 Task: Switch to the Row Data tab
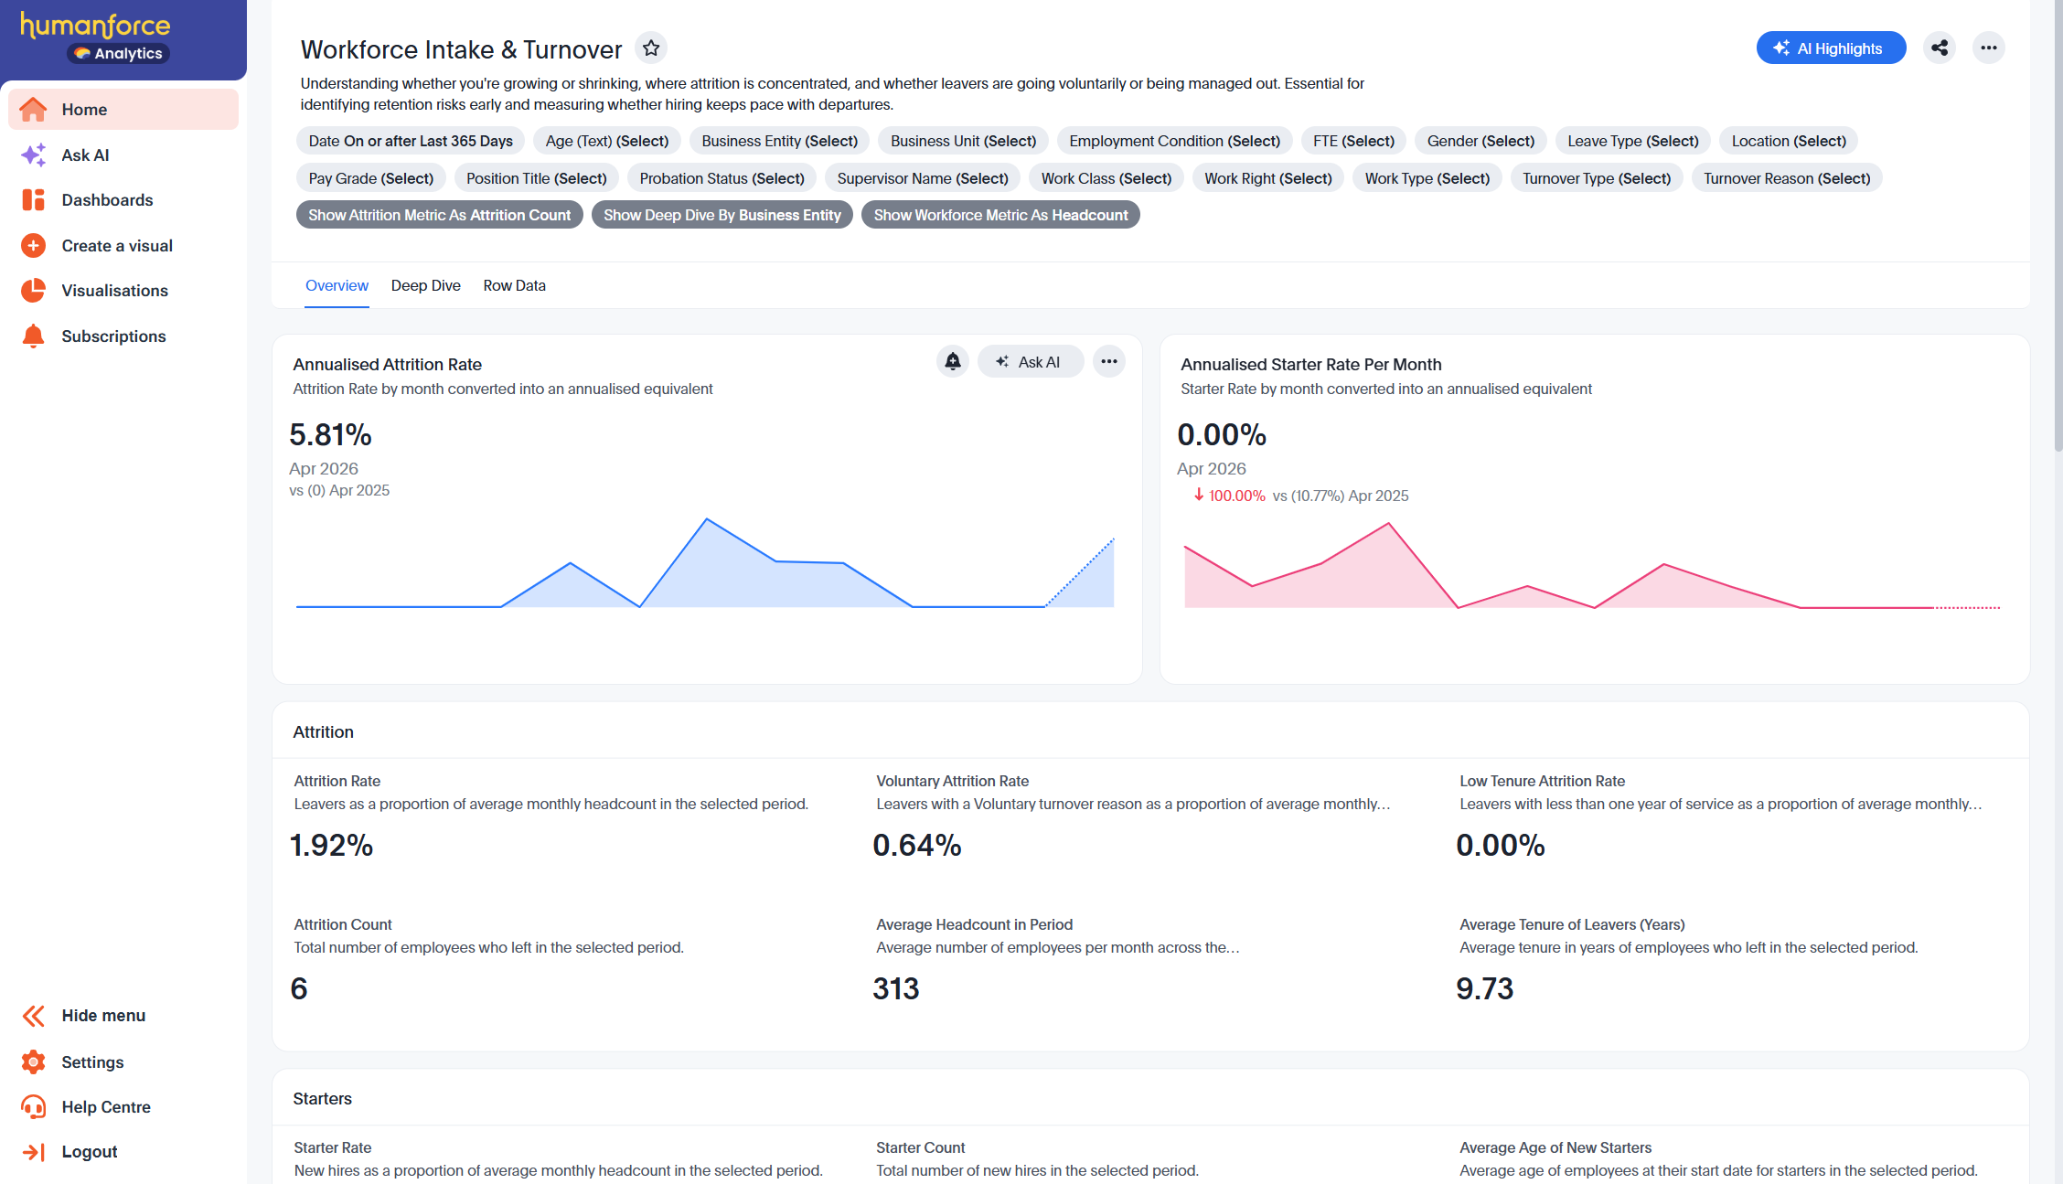click(514, 285)
